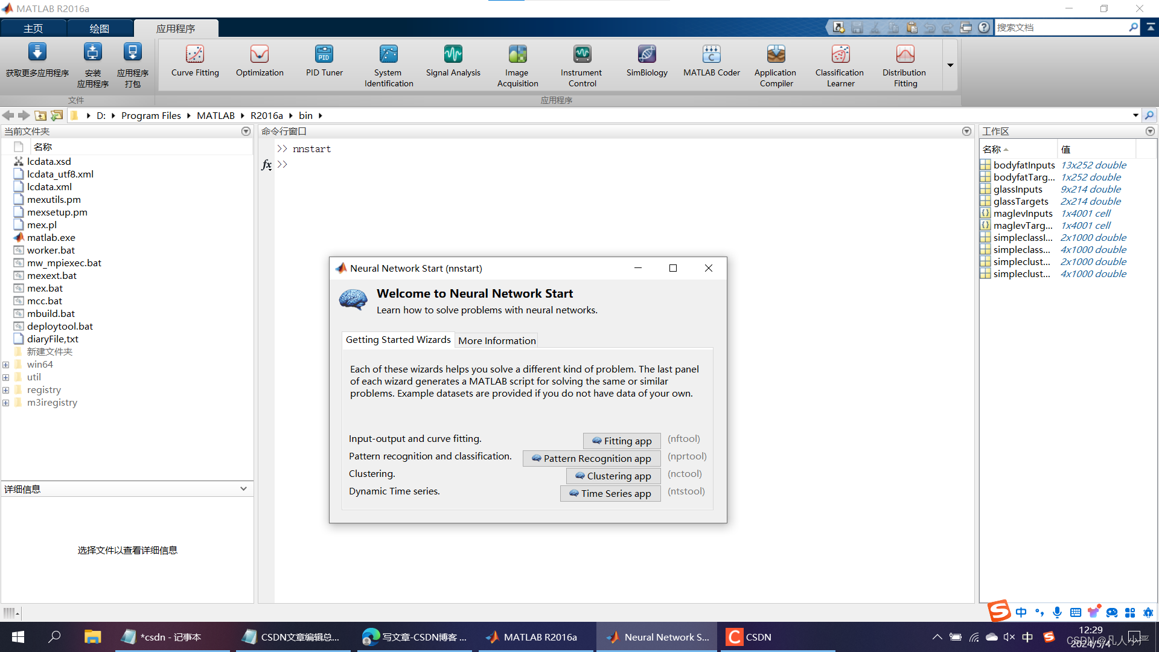Click the search documentation magnifier icon
Screen dimensions: 1159x652
[1133, 27]
